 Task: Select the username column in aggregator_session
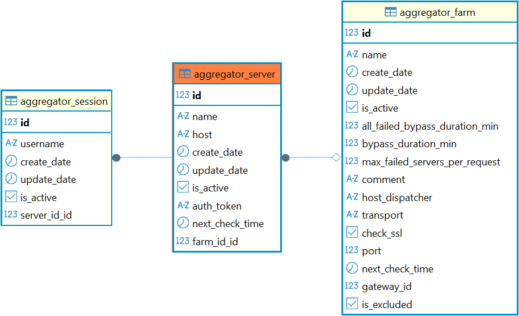pos(42,144)
